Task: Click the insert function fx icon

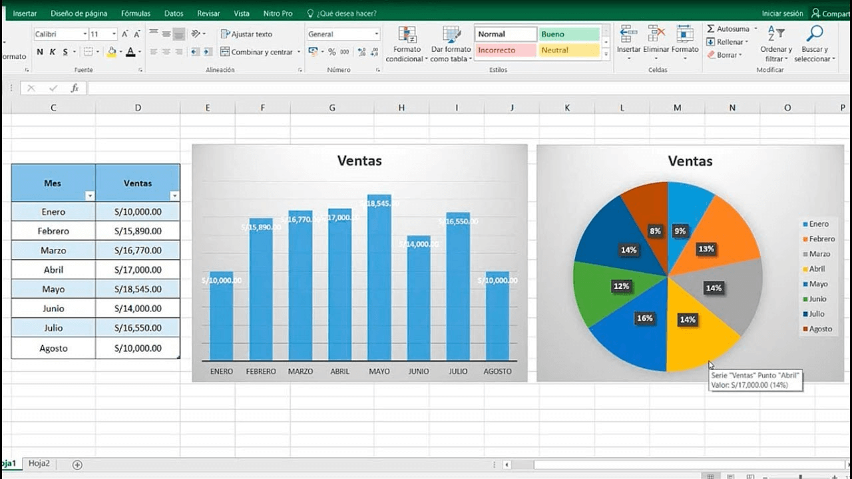Action: [75, 88]
